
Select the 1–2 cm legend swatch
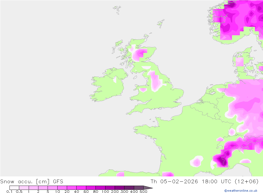tap(33, 188)
